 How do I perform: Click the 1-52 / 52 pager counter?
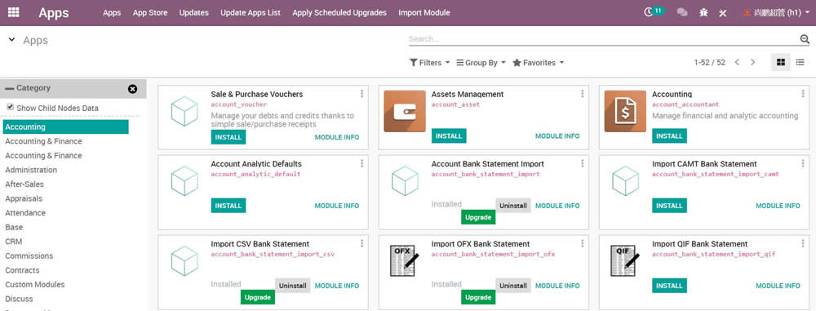(x=709, y=63)
